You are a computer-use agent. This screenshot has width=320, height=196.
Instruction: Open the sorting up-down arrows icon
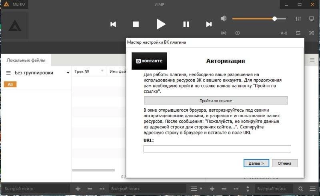(x=248, y=189)
